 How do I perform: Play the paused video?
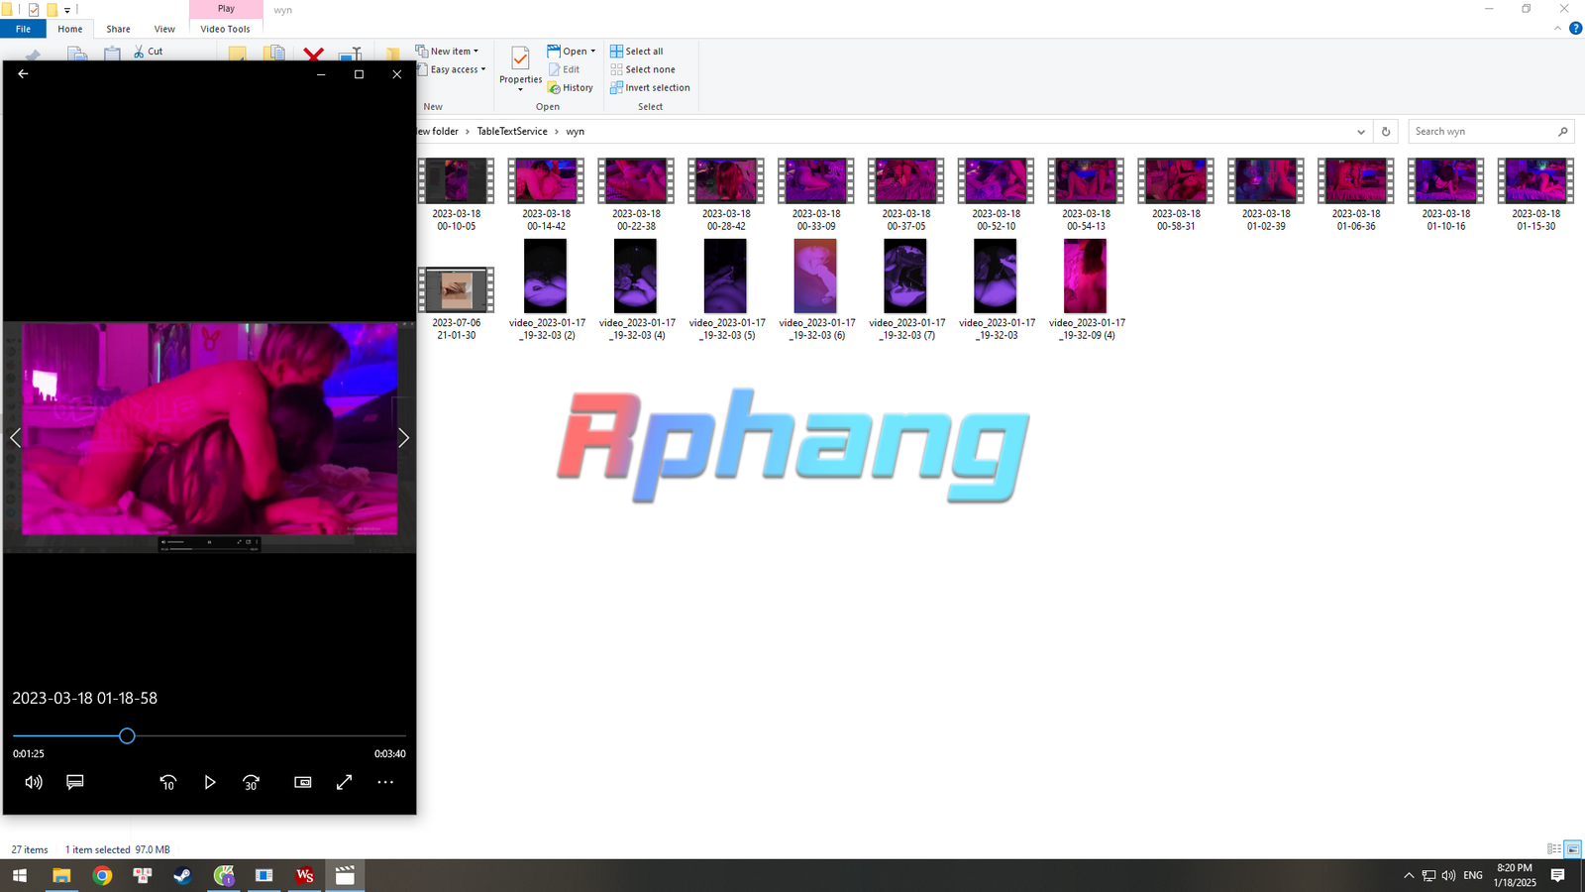tap(210, 782)
